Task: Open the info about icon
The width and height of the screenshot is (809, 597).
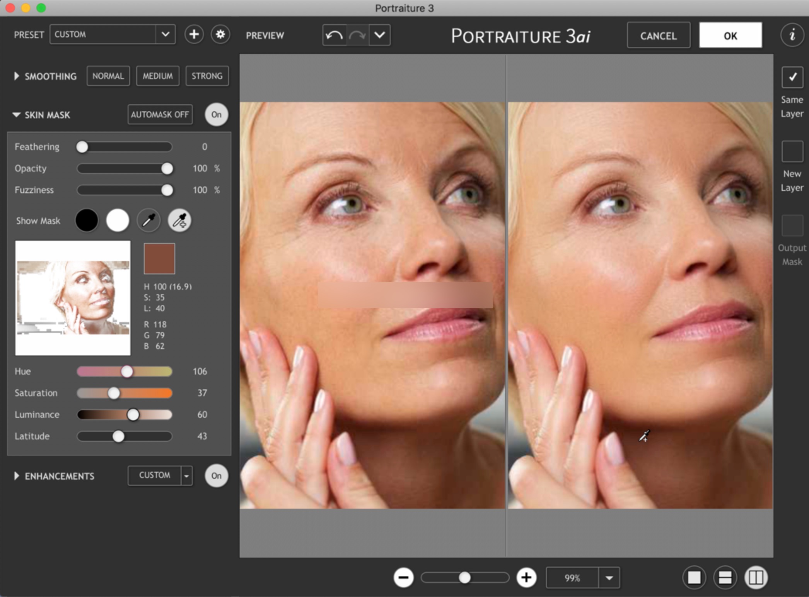Action: click(x=792, y=35)
